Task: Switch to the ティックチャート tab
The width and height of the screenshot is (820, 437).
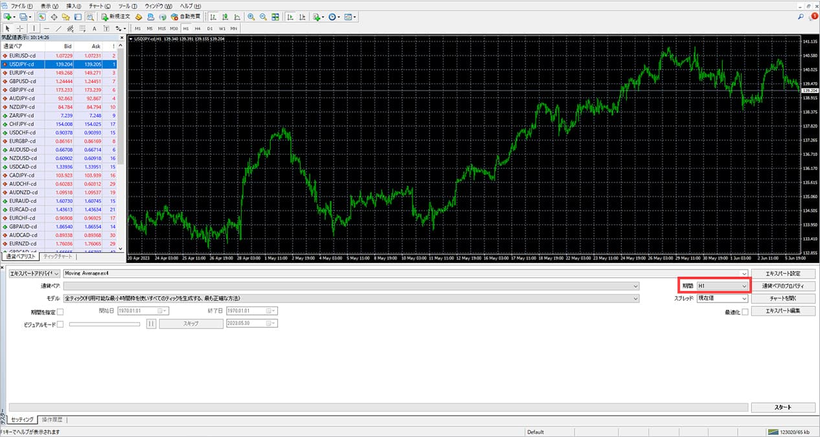Action: (x=57, y=257)
